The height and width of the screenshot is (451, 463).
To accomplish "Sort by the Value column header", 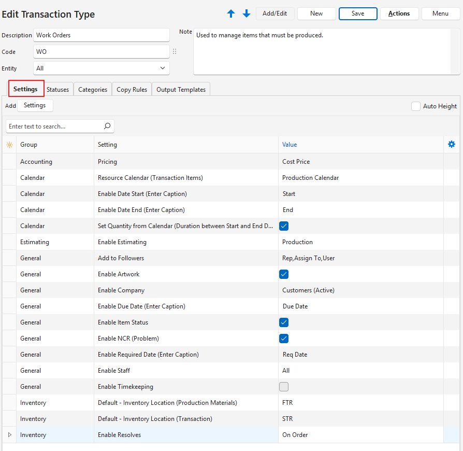I will click(x=290, y=145).
